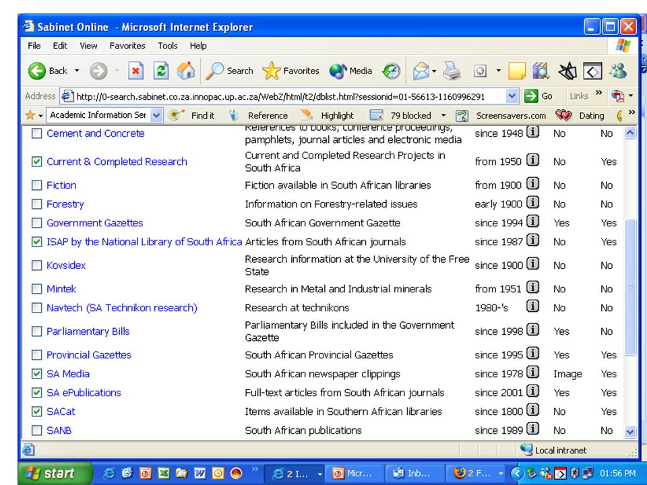Open the Back button history dropdown arrow
Image resolution: width=647 pixels, height=485 pixels.
click(77, 71)
